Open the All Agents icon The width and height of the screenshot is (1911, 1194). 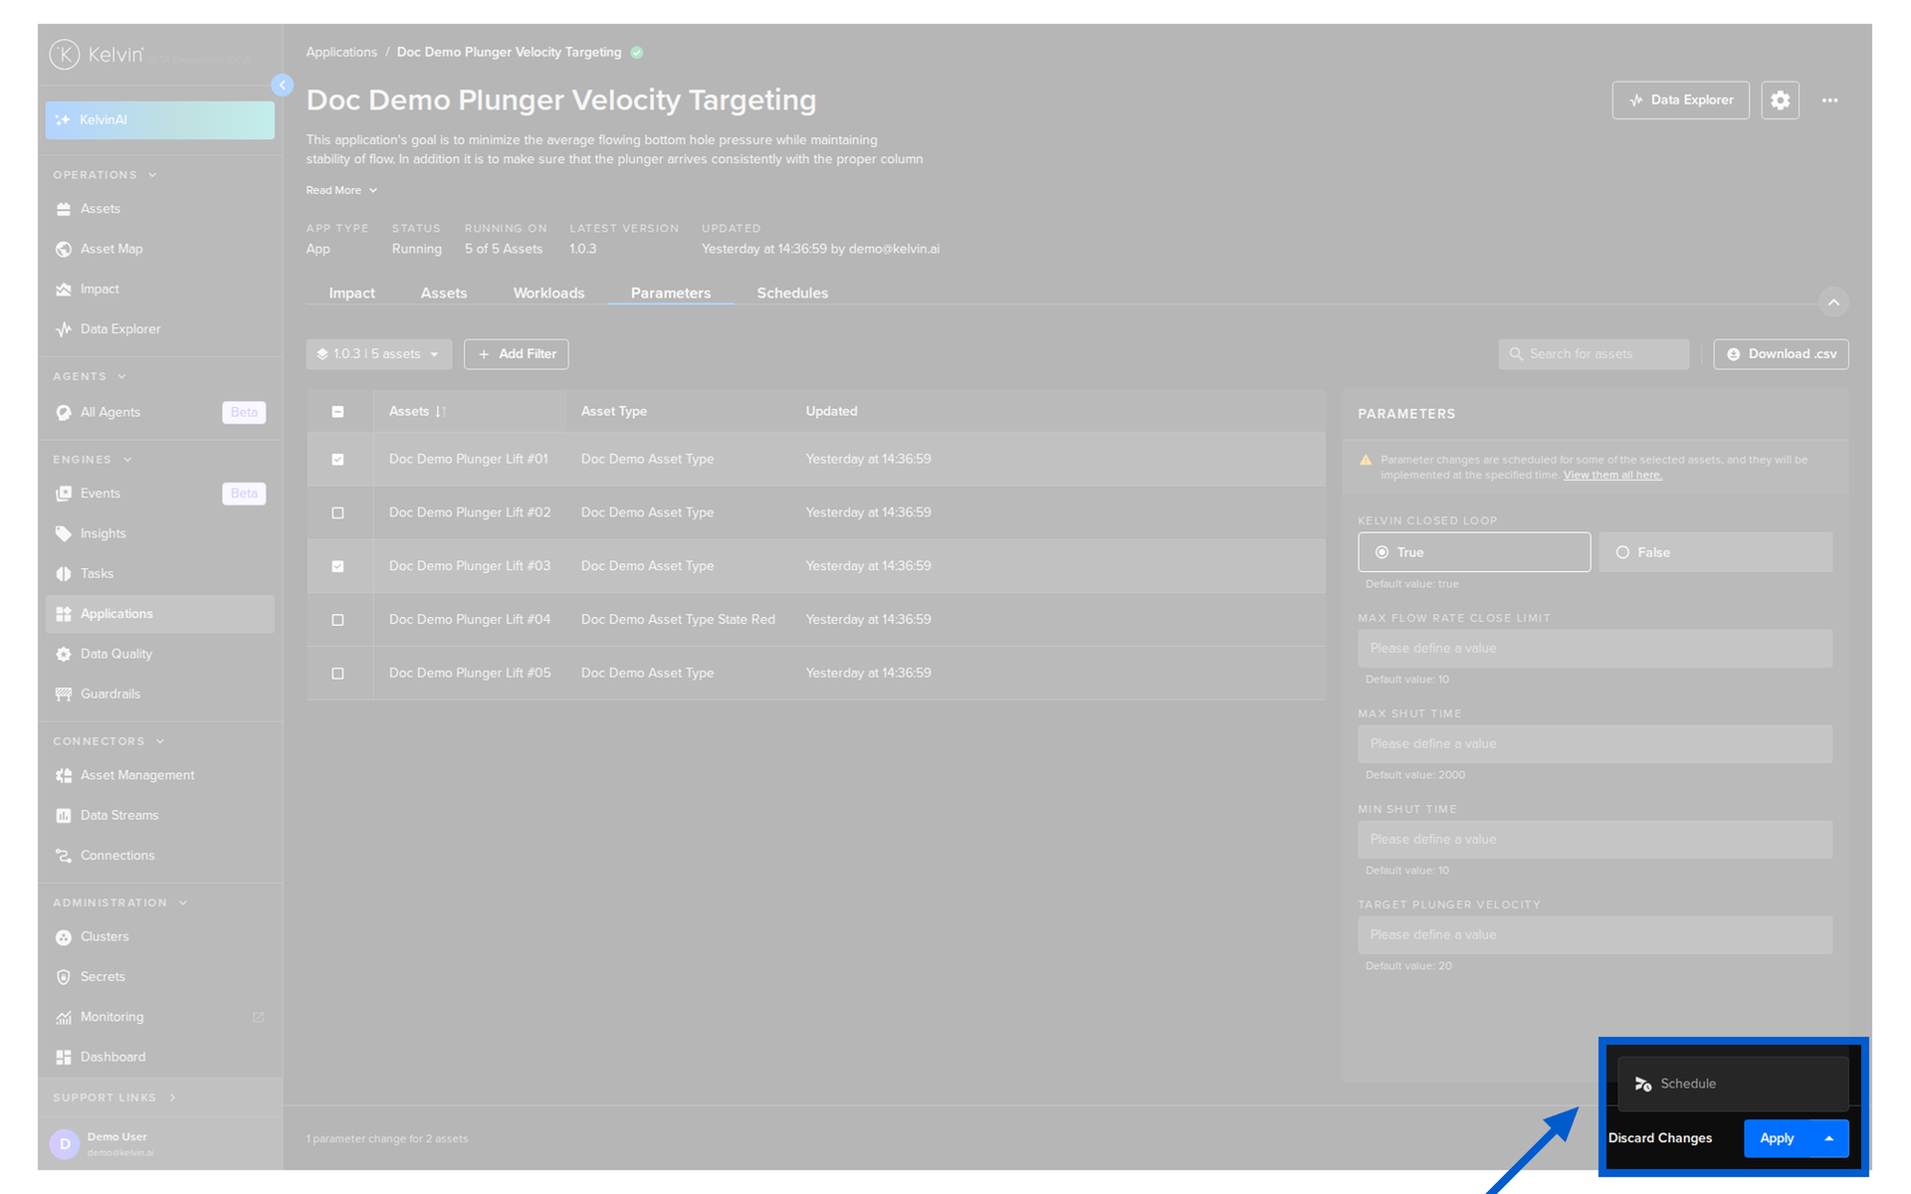click(64, 413)
